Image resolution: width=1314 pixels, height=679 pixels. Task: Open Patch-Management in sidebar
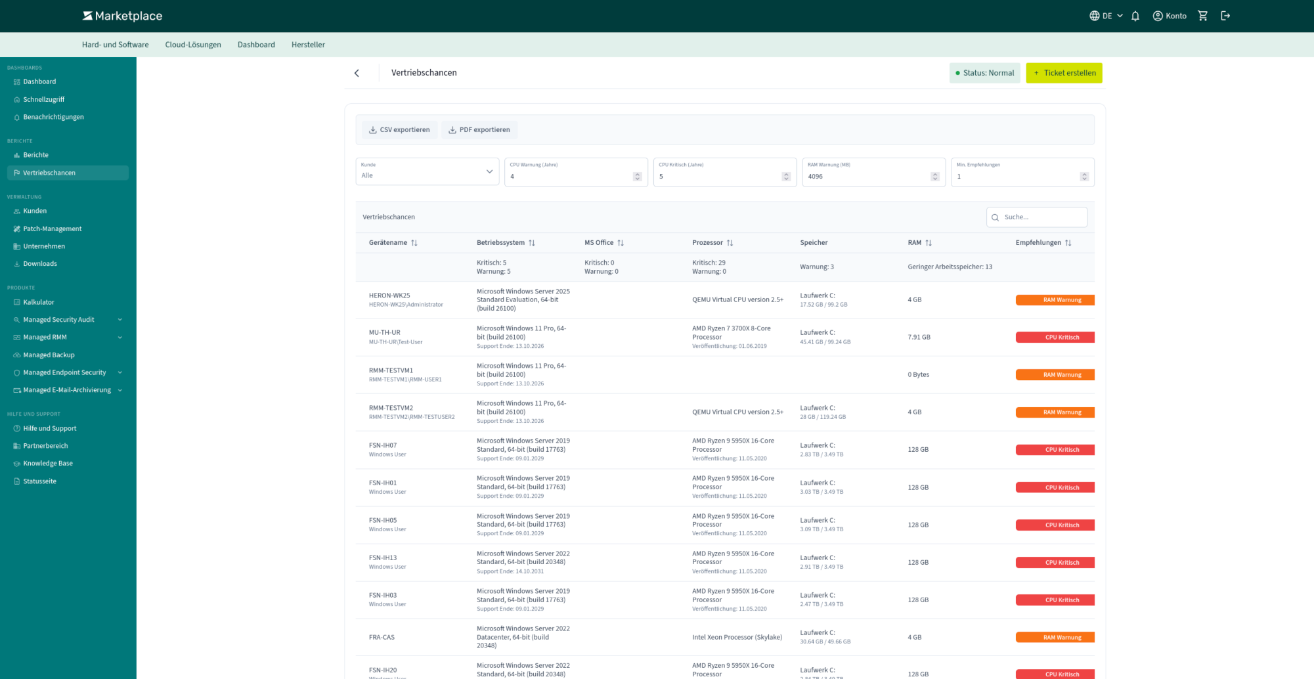pyautogui.click(x=68, y=229)
